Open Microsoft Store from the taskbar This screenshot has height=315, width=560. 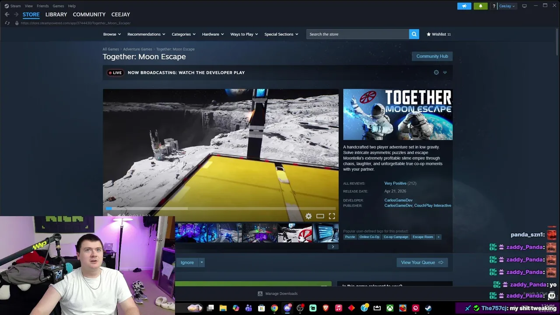tap(261, 308)
